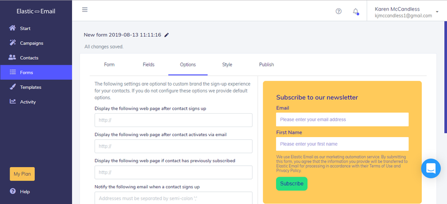Click the Templates brush icon
This screenshot has width=447, height=204.
[x=12, y=87]
